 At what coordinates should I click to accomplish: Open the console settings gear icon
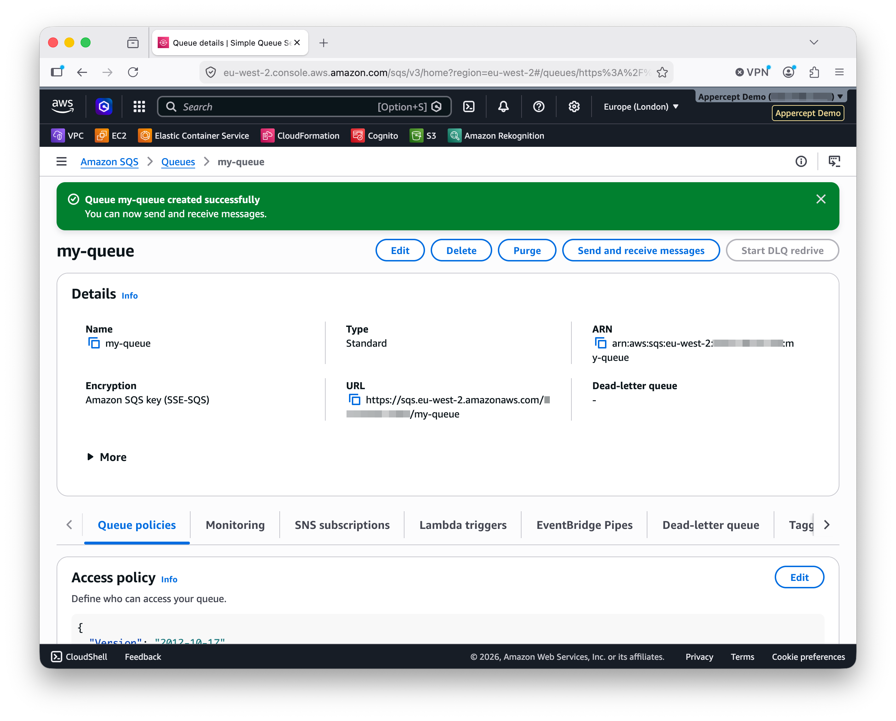[574, 107]
